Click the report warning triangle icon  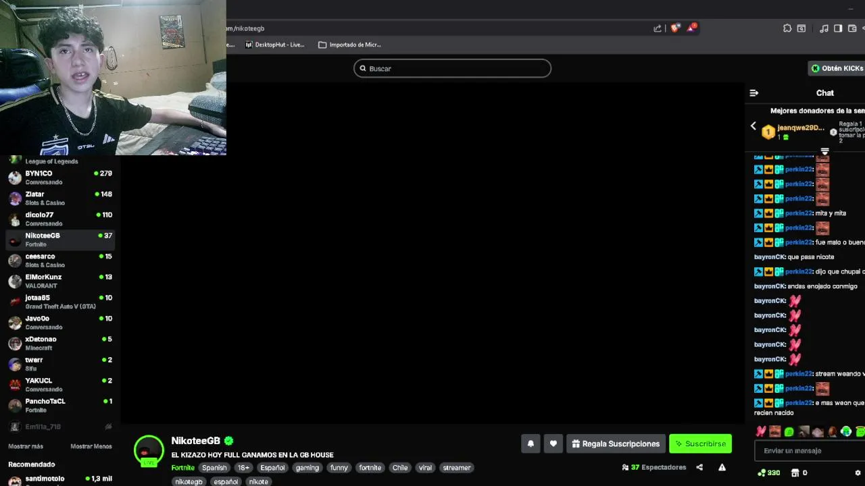722,467
